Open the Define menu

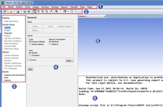[19, 7]
